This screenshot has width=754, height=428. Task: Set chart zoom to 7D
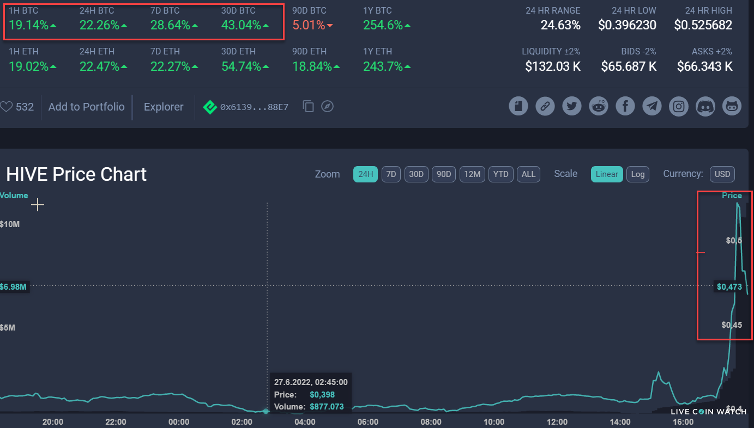pos(391,174)
